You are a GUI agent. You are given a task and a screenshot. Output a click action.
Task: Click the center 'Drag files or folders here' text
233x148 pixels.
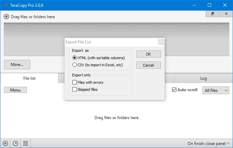[x=116, y=118]
